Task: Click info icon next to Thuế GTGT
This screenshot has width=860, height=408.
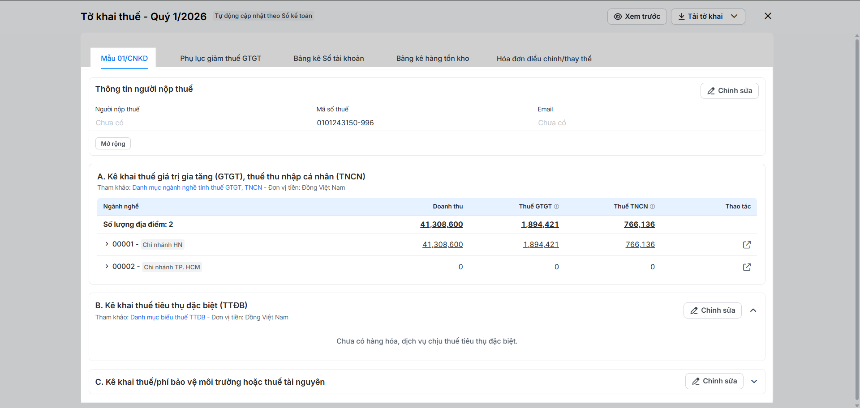Action: [556, 207]
